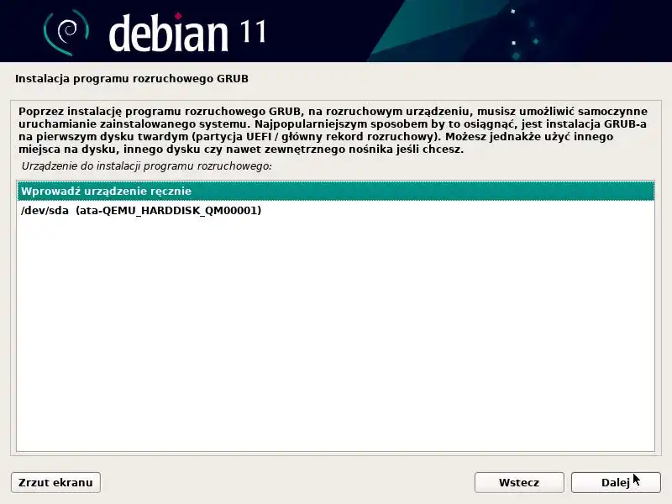
Task: Select 'Wprowadź urządzenie ręcznie' list option
Action: coord(335,192)
